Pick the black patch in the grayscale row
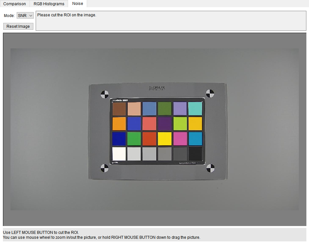 195,154
